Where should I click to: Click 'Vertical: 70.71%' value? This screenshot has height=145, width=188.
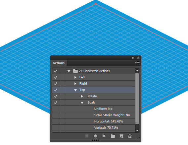[x=106, y=128]
